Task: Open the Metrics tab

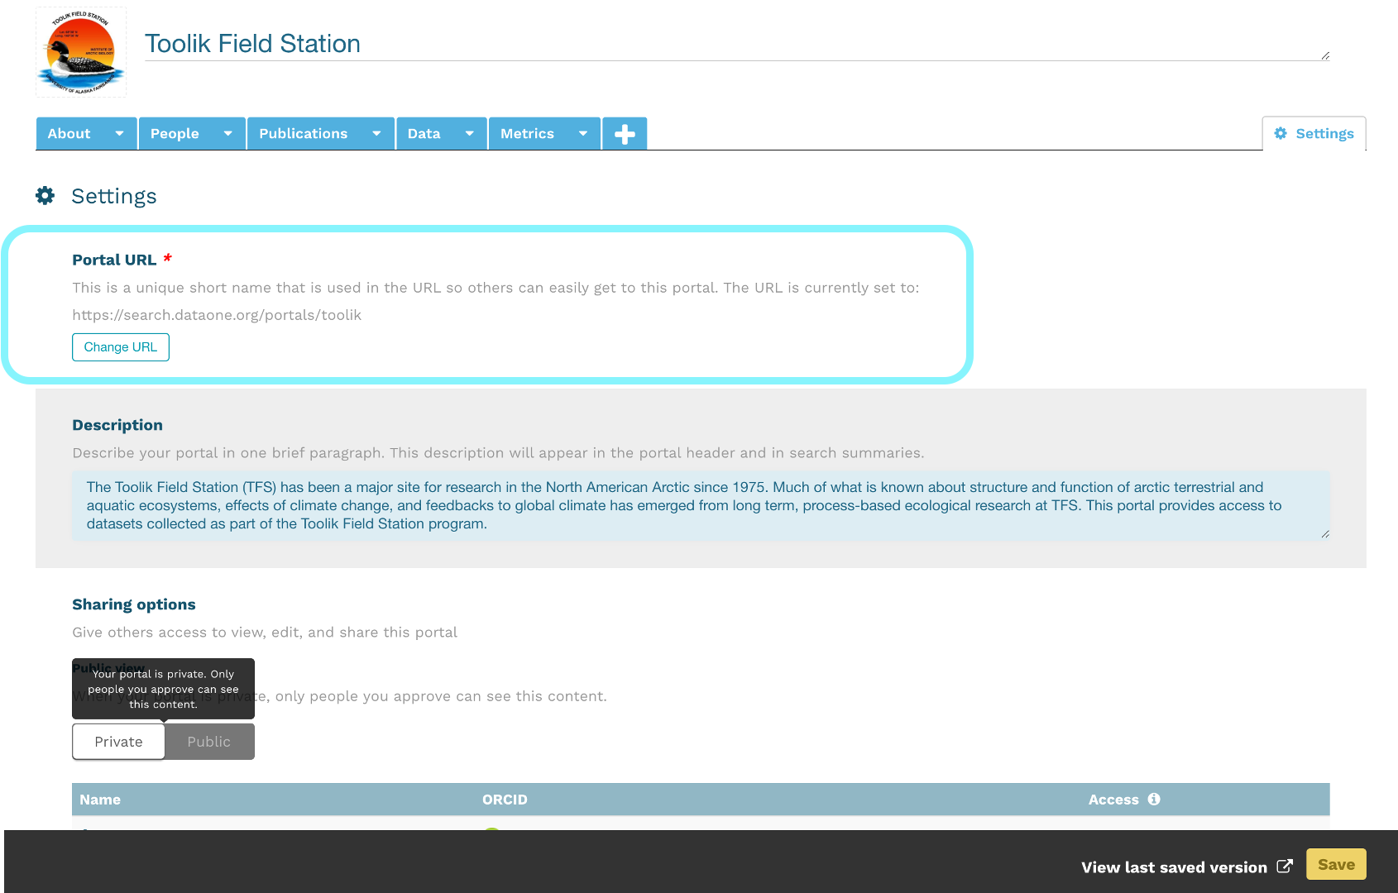Action: (527, 133)
